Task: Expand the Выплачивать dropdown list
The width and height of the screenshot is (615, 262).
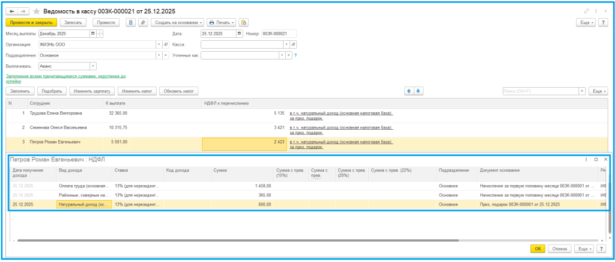Action: click(x=92, y=66)
